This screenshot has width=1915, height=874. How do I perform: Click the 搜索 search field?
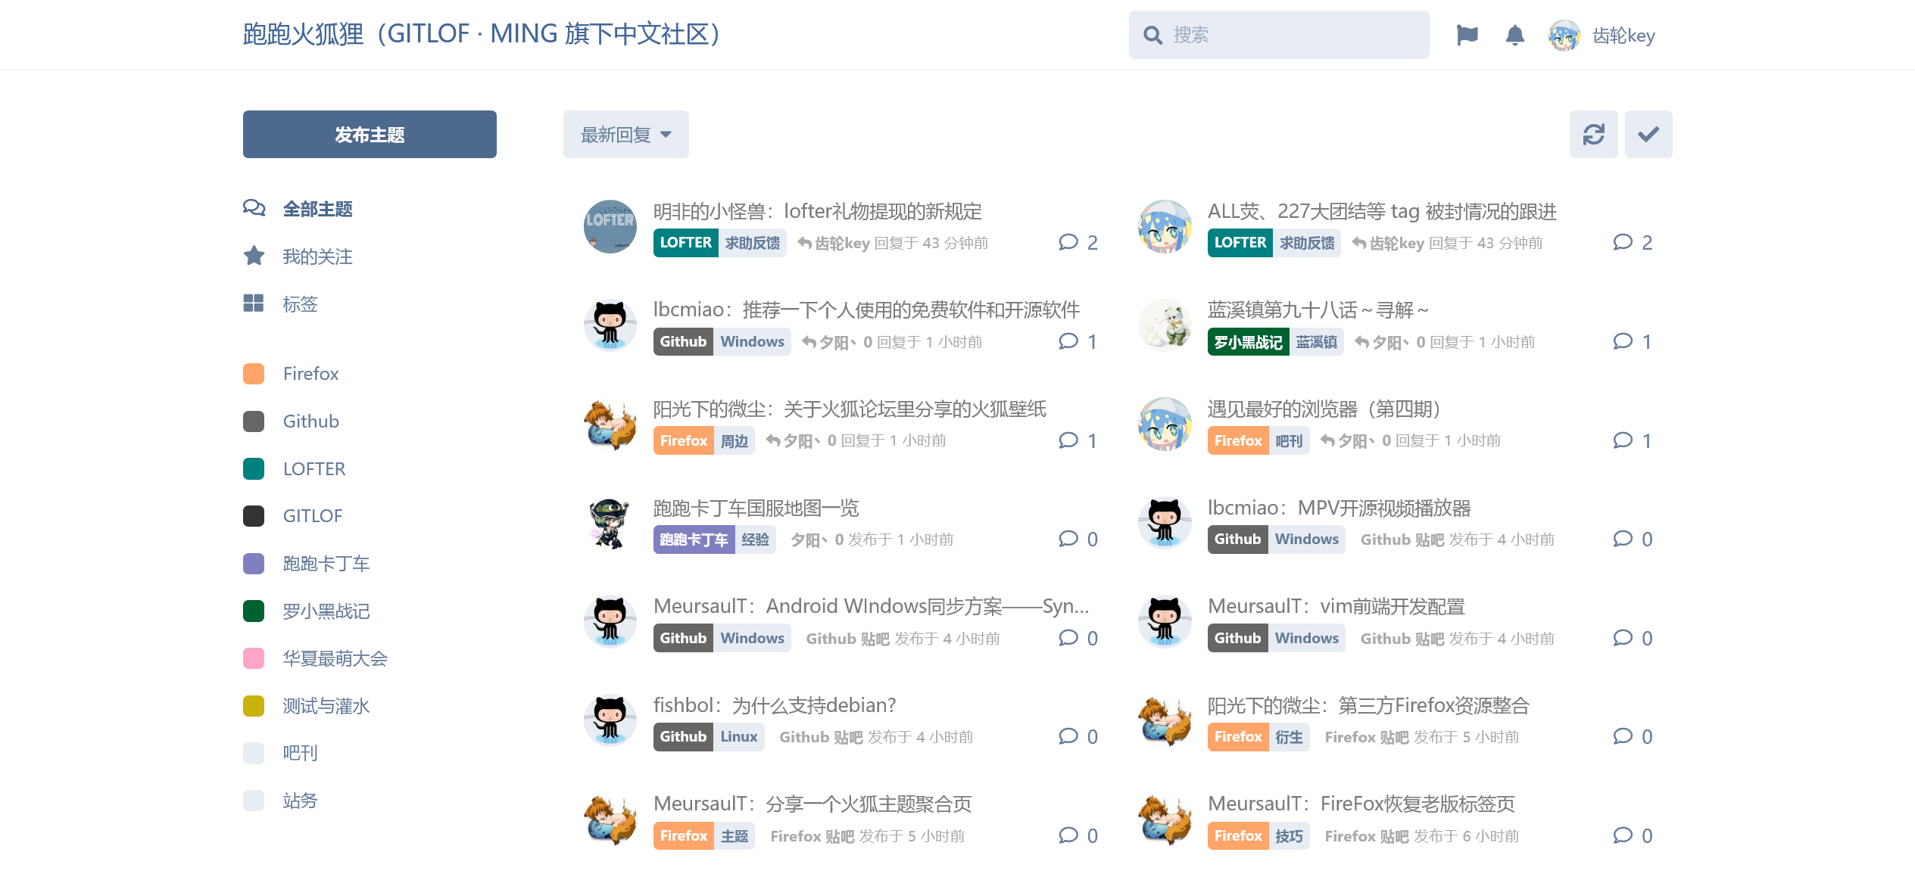(x=1278, y=35)
